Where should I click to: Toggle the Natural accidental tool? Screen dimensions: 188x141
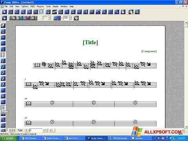(x=3, y=108)
